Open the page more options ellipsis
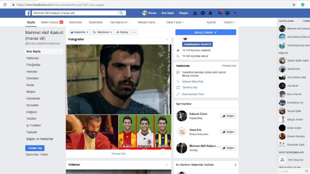The width and height of the screenshot is (310, 174). pos(134,32)
